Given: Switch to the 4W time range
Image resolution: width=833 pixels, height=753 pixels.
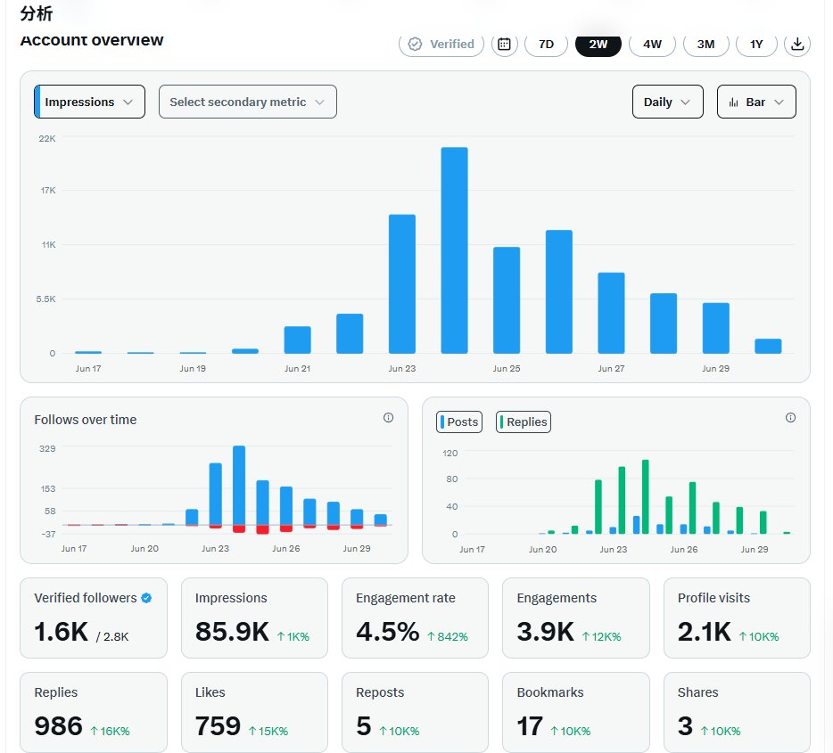Looking at the screenshot, I should [652, 44].
